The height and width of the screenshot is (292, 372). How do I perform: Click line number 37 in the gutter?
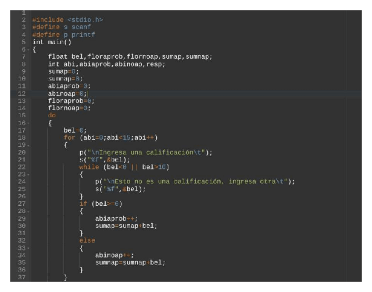[x=21, y=277]
